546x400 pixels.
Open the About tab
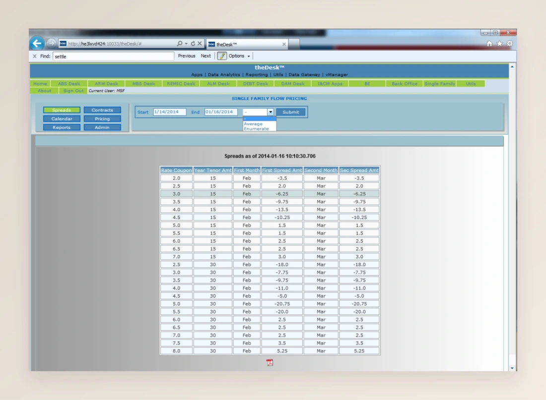[44, 90]
